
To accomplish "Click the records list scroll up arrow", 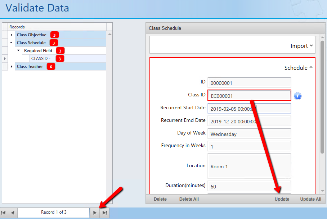I will [110, 34].
